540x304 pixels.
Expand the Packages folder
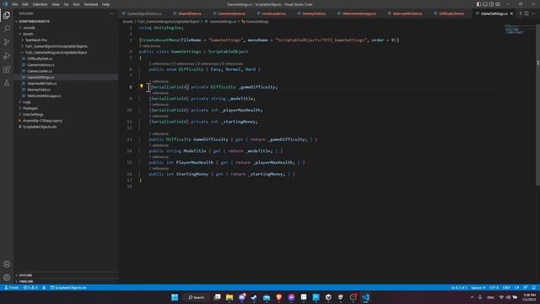pos(30,108)
